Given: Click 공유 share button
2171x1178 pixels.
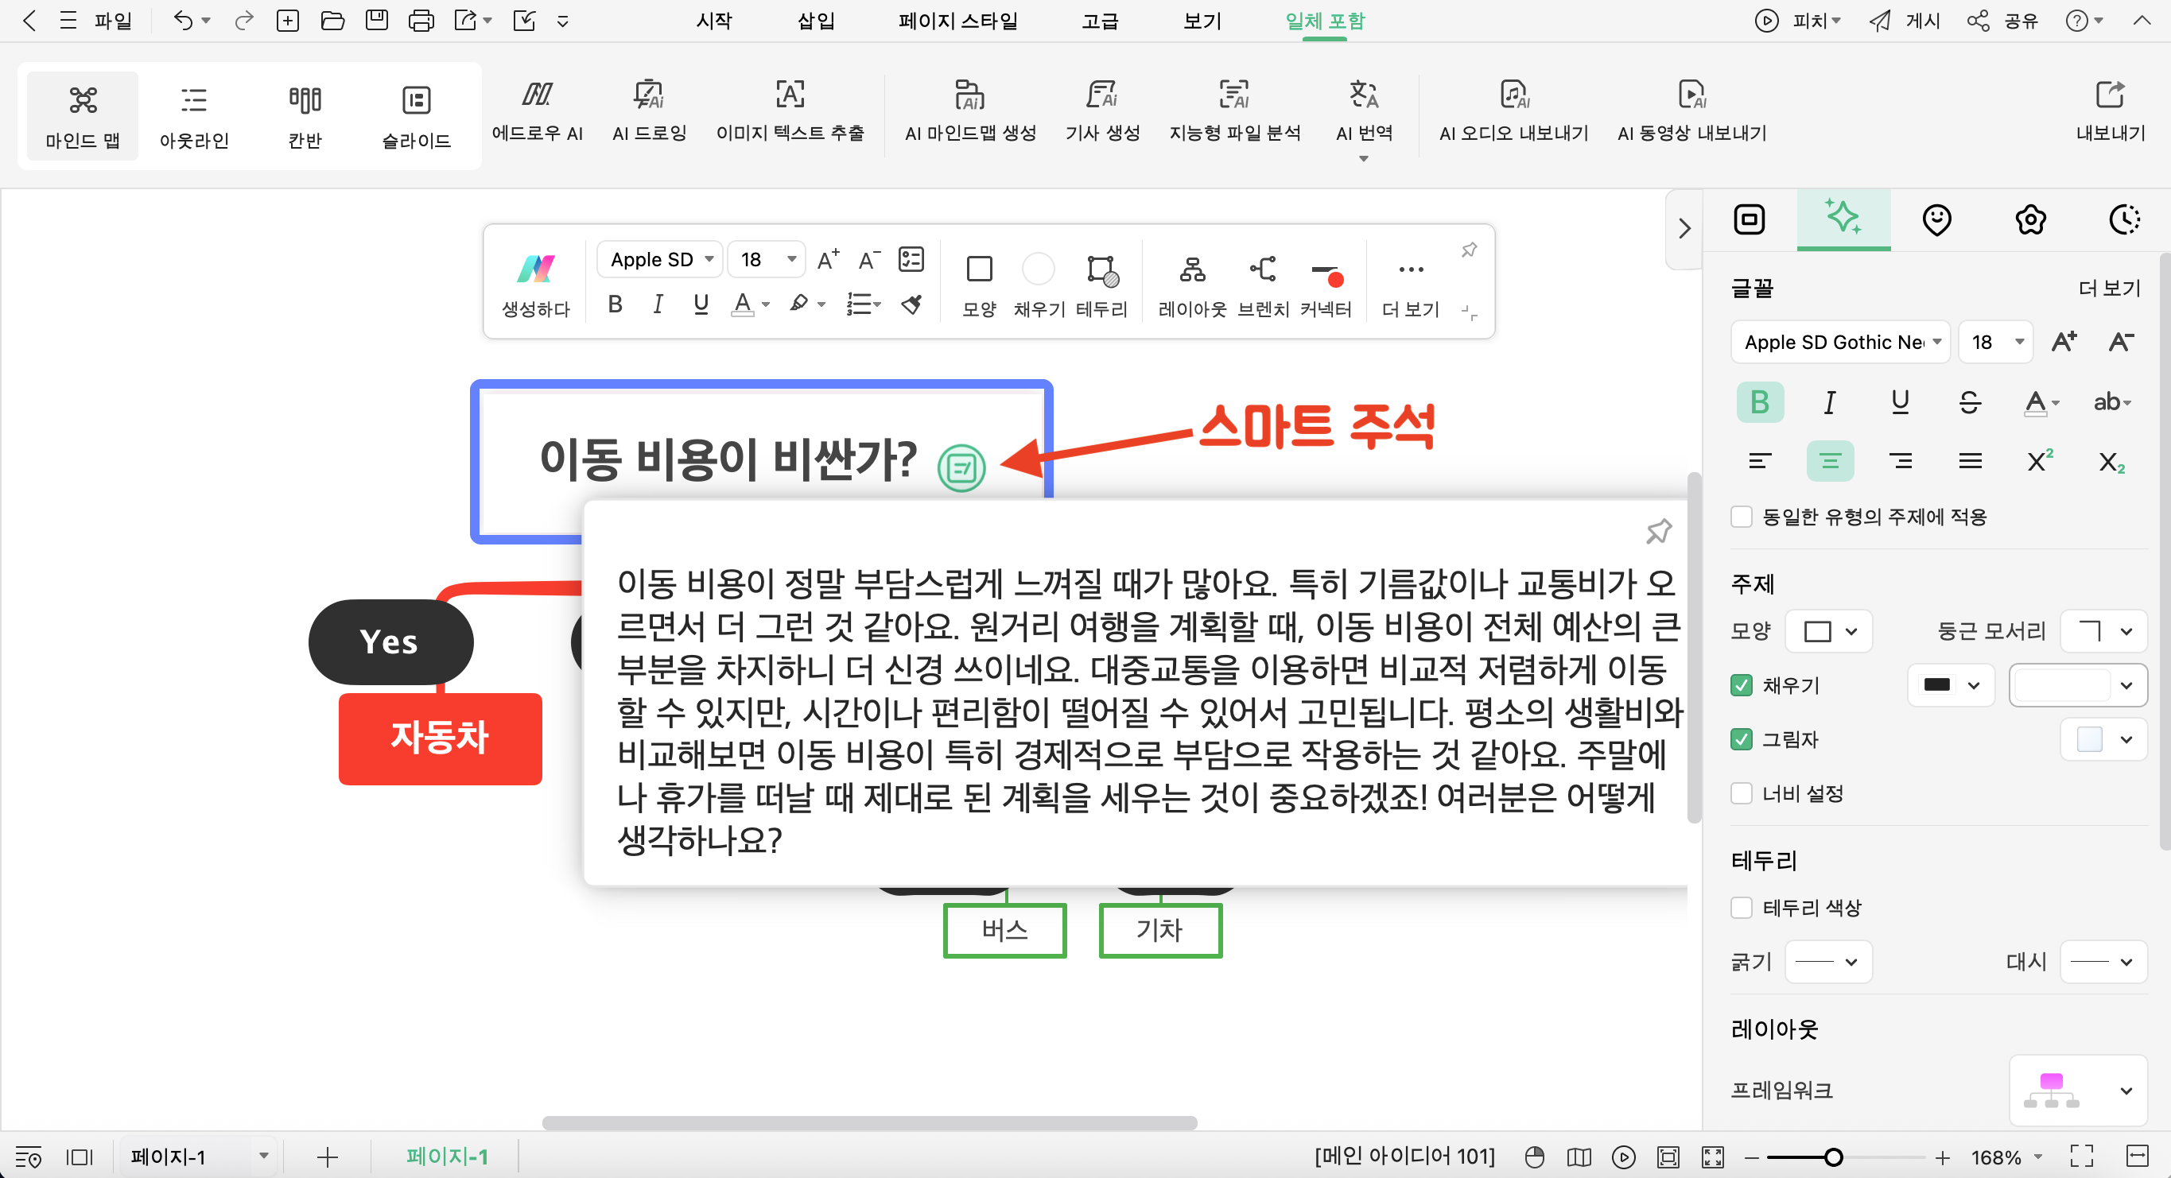Looking at the screenshot, I should tap(2002, 20).
